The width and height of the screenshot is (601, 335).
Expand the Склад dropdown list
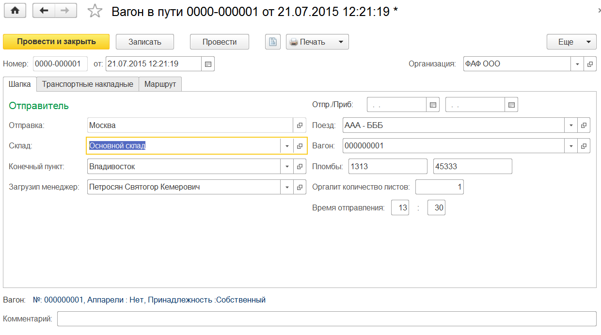pos(287,146)
